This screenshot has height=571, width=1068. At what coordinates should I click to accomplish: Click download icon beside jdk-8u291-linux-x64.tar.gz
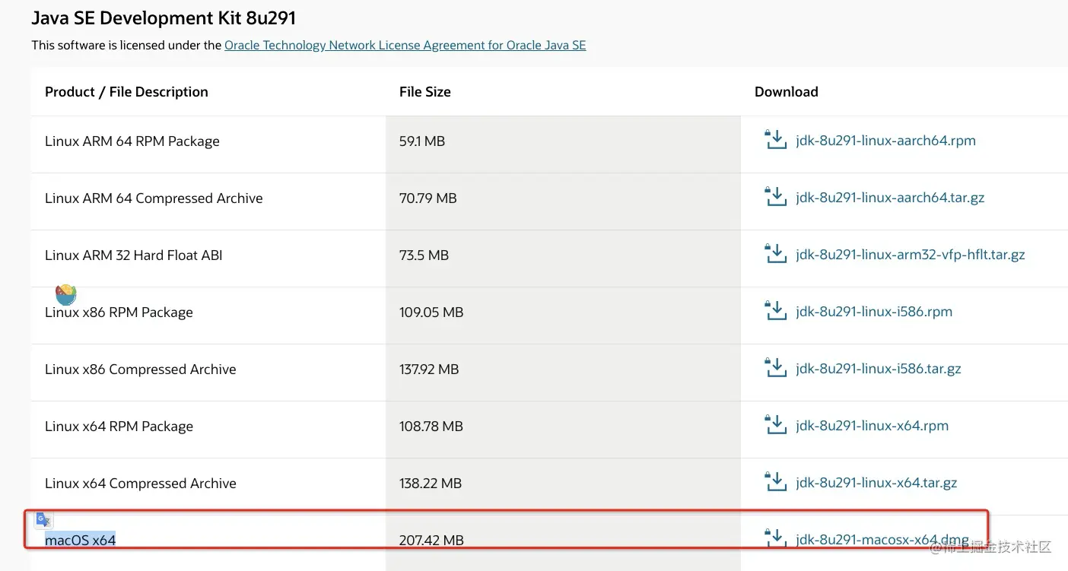(x=774, y=482)
